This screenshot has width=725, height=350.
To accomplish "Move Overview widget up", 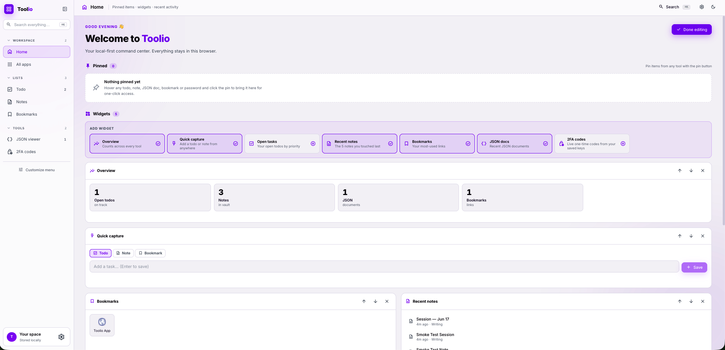I will (x=680, y=170).
